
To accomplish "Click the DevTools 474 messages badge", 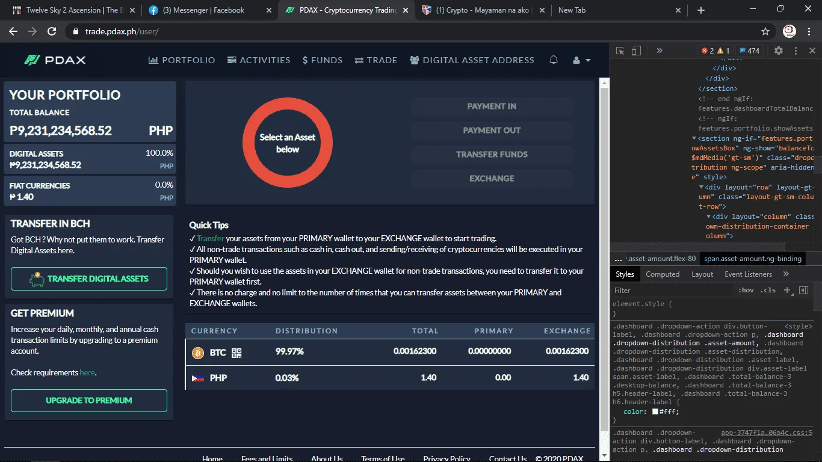I will click(x=750, y=51).
